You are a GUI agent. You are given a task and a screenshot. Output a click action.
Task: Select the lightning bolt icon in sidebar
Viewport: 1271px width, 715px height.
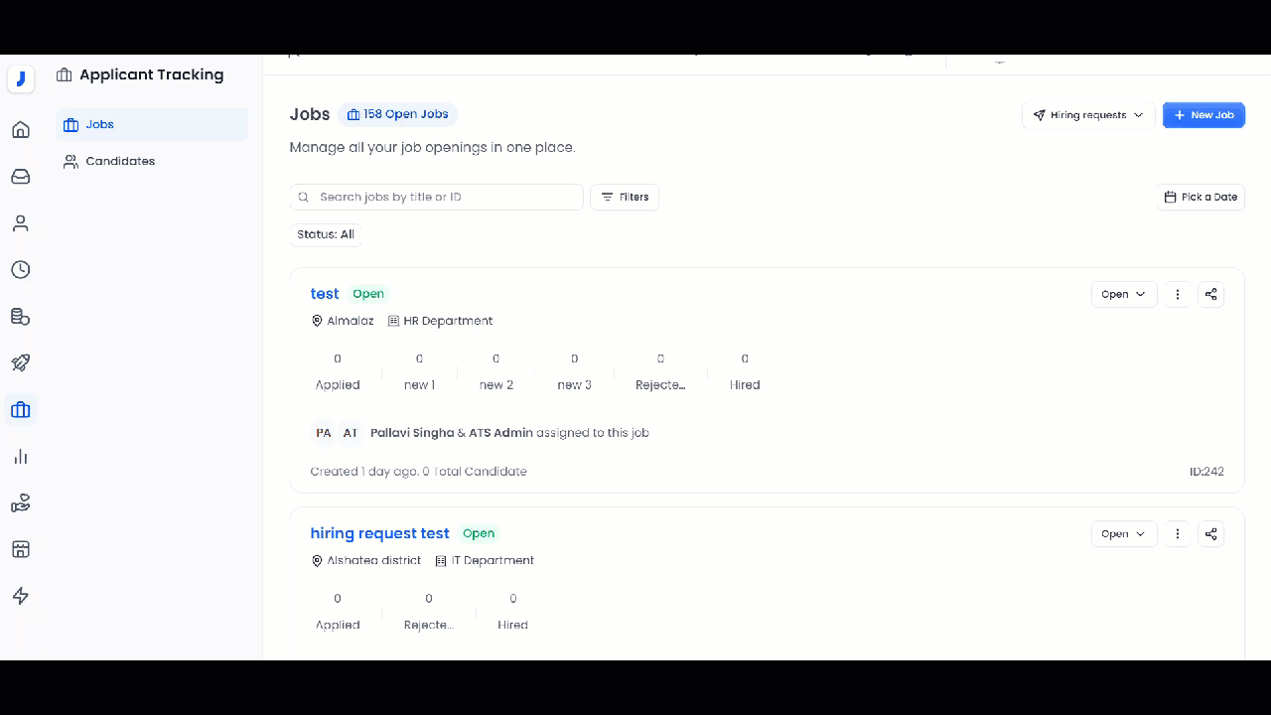point(20,596)
